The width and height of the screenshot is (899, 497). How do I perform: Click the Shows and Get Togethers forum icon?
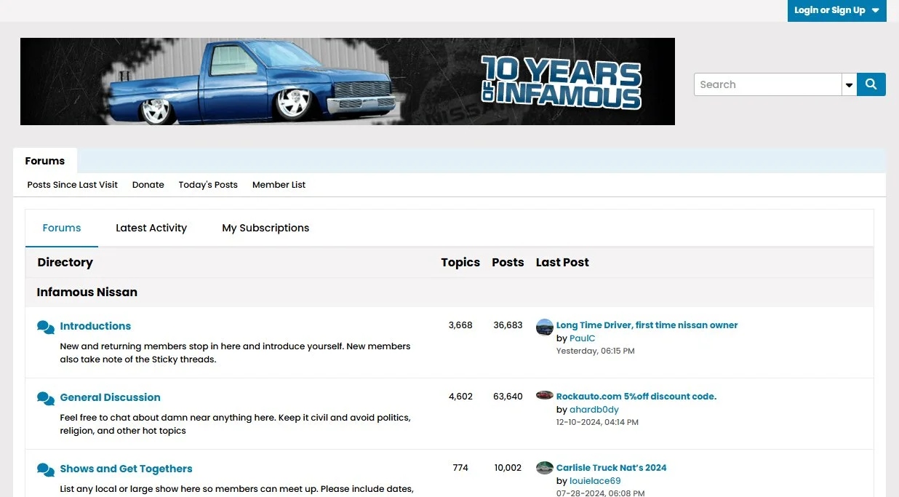coord(46,470)
